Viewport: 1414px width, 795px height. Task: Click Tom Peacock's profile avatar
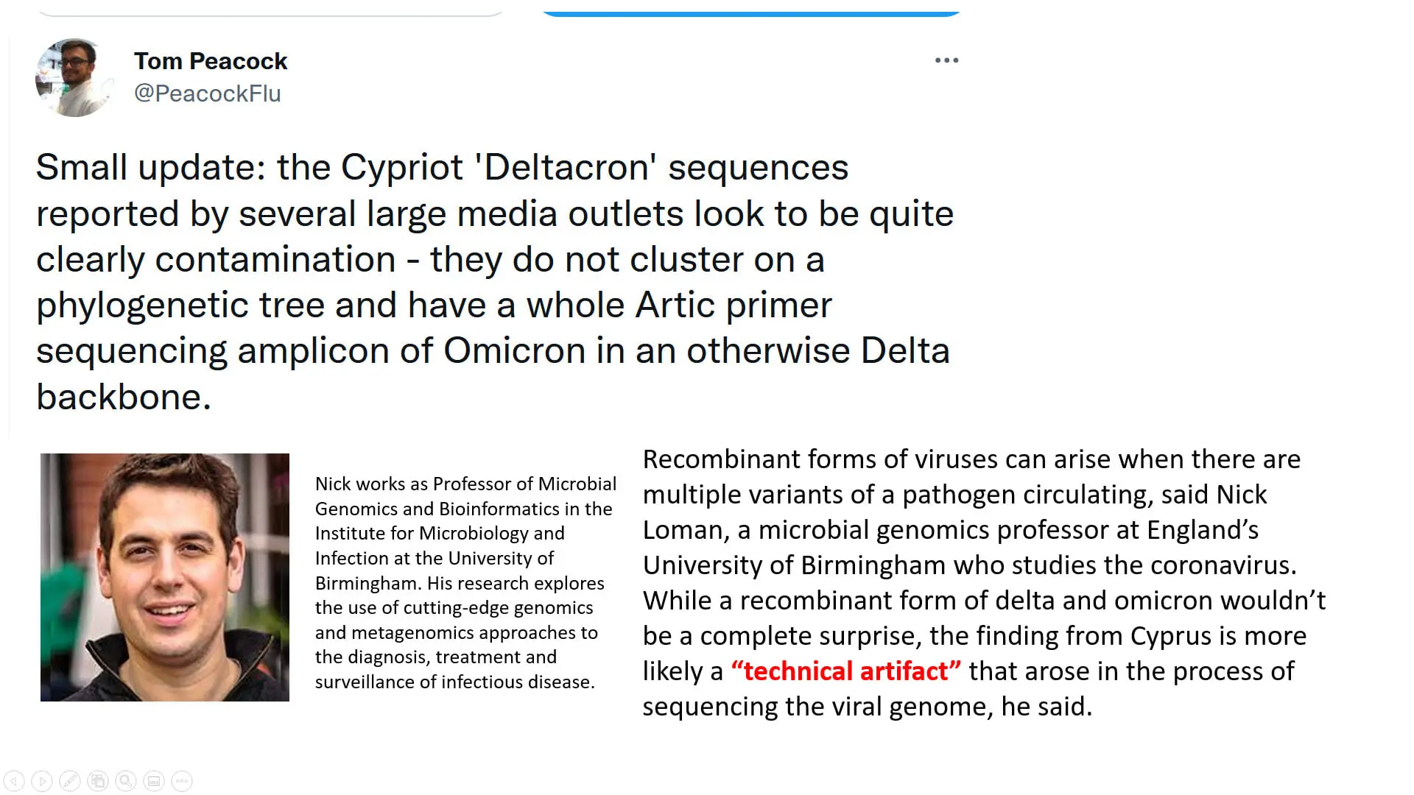coord(74,77)
